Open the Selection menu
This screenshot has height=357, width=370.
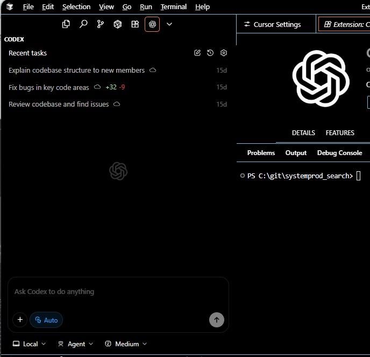(x=76, y=7)
